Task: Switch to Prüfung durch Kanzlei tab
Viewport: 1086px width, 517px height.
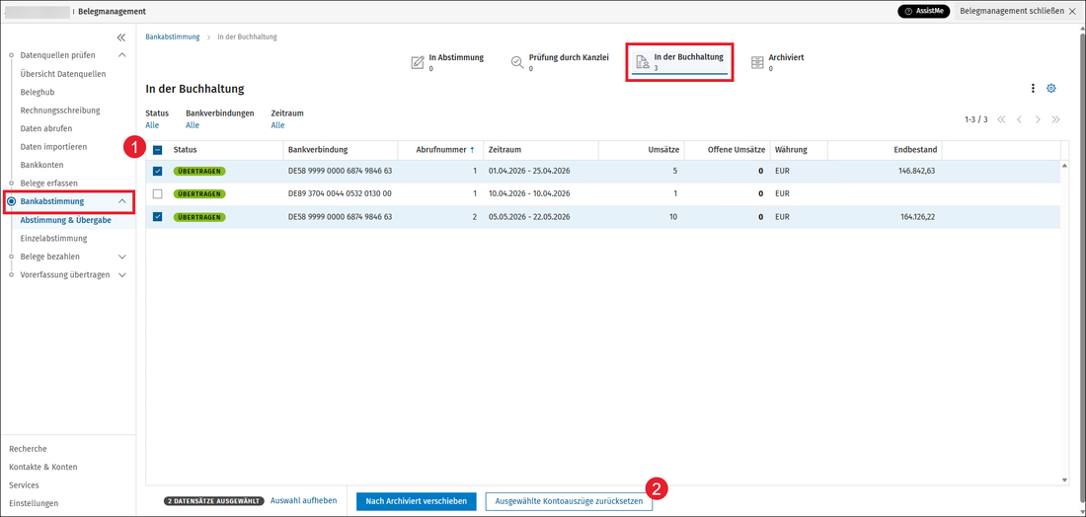Action: tap(561, 62)
